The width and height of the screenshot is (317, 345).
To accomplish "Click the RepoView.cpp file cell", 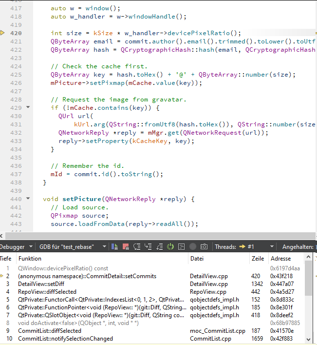I will [208, 291].
